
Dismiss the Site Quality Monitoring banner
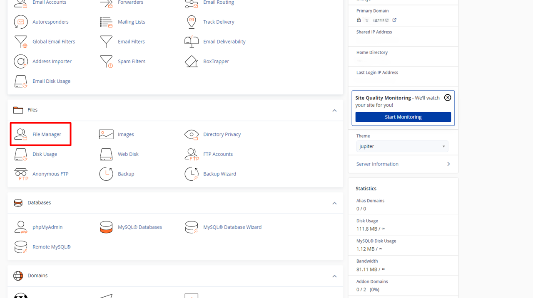point(448,98)
